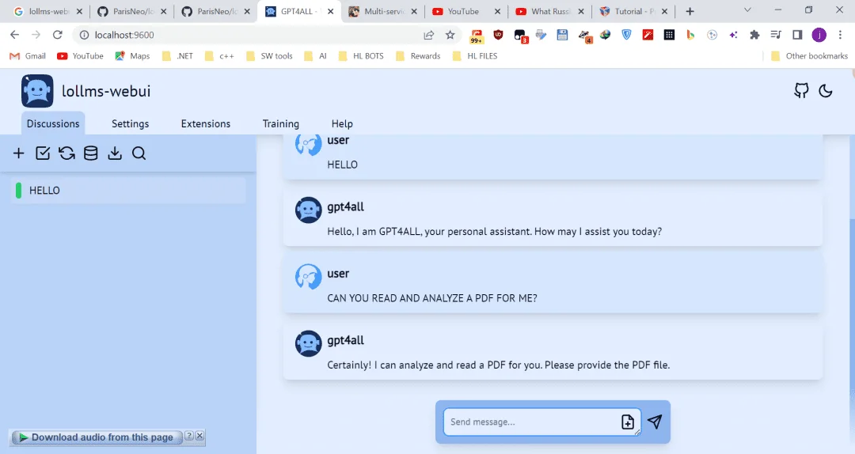View site information icon in address bar

click(x=84, y=35)
